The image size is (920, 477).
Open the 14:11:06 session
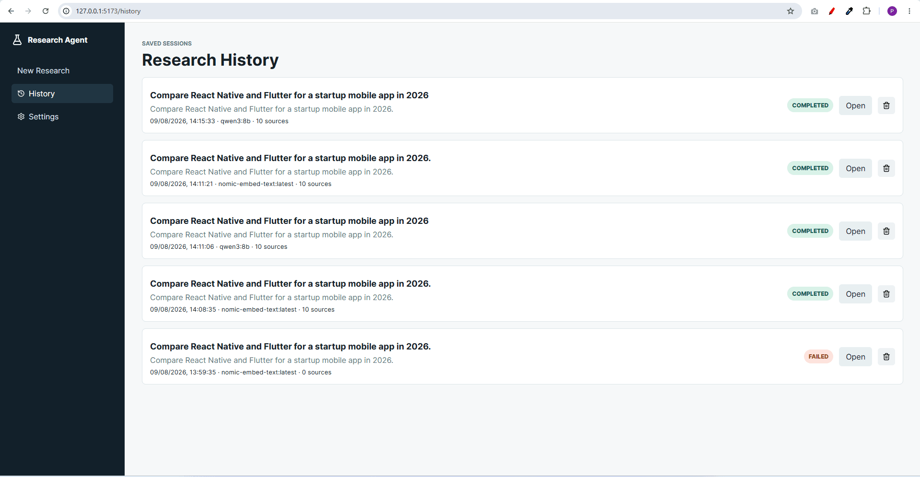coord(855,231)
